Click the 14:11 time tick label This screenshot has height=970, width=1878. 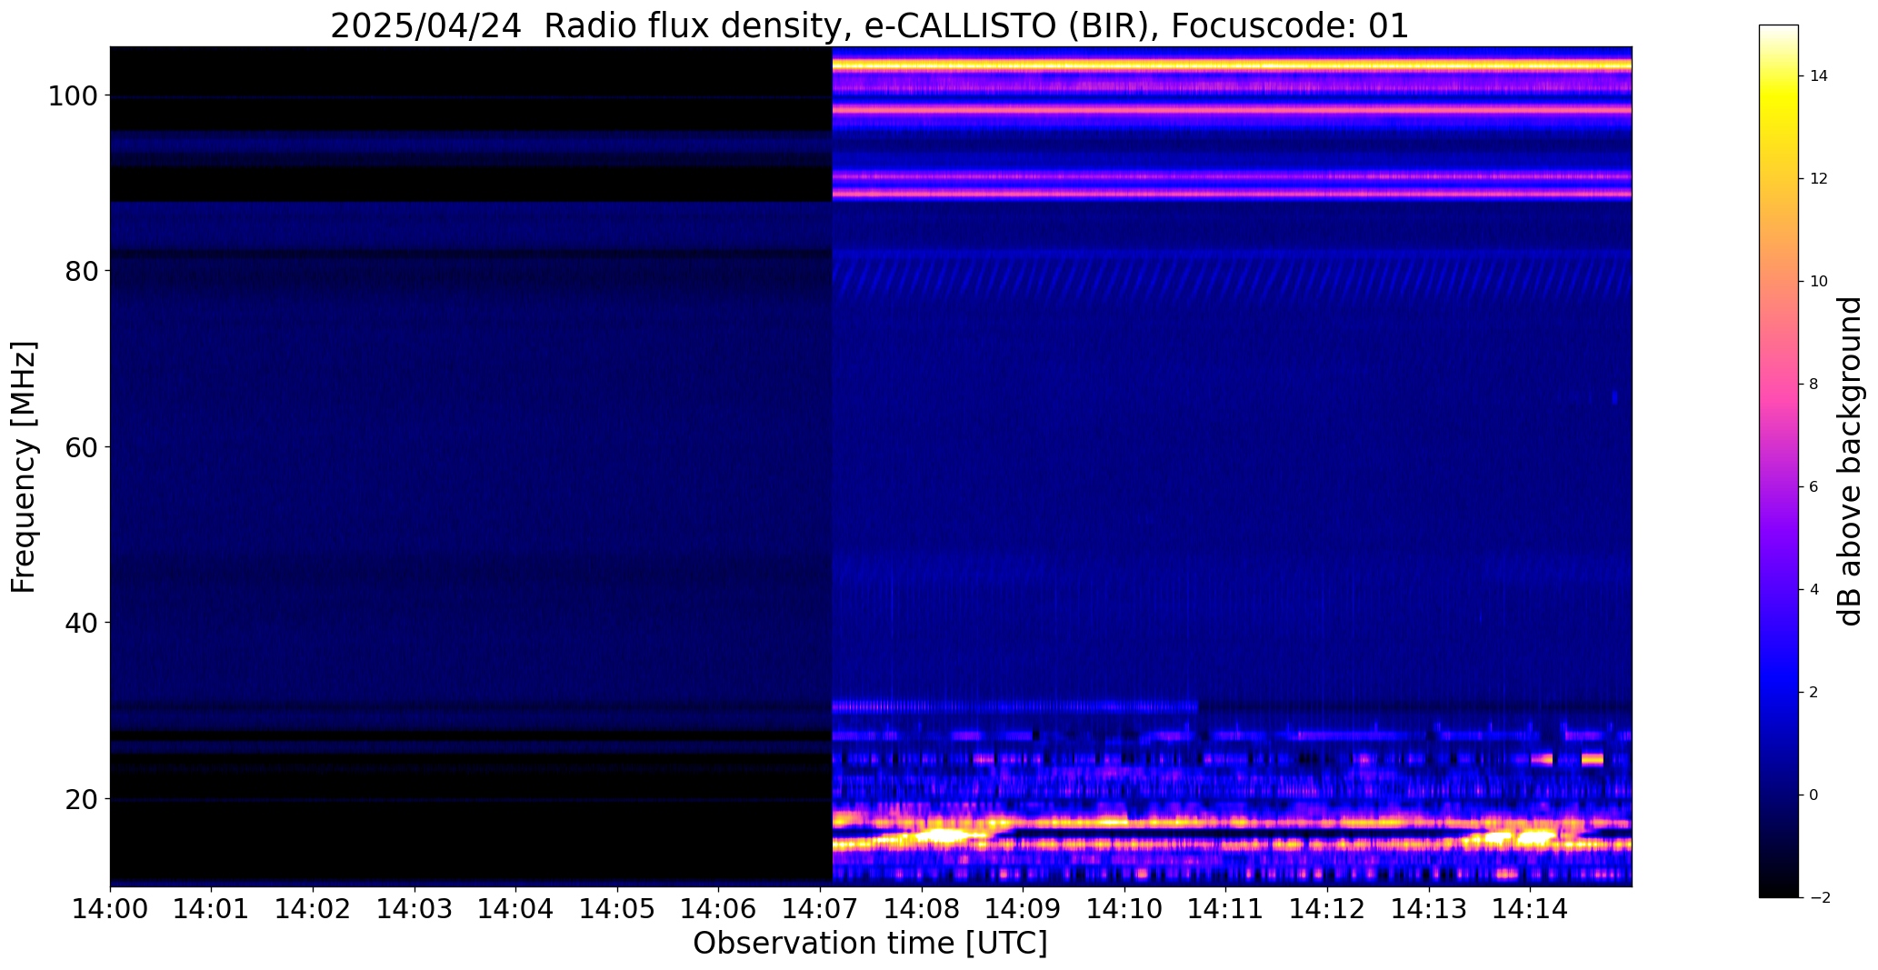click(1225, 908)
